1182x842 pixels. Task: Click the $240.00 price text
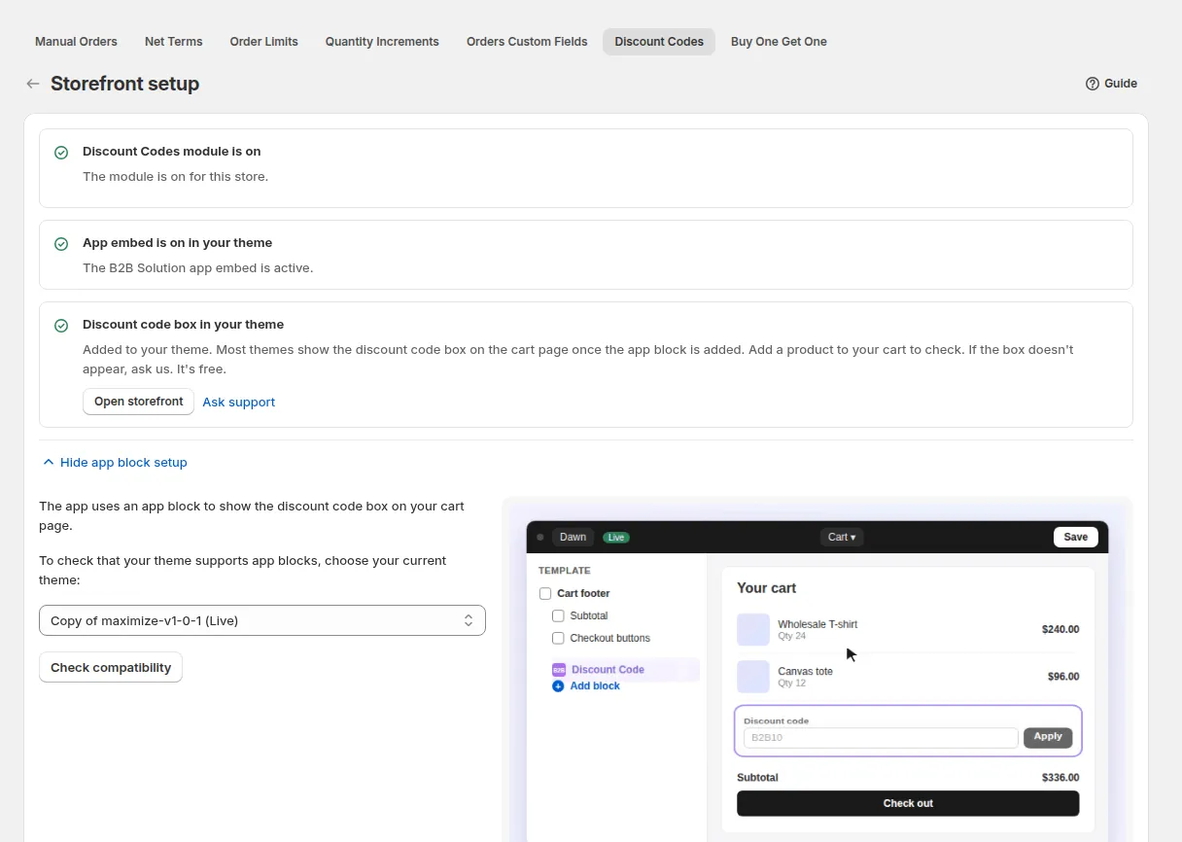coord(1060,629)
